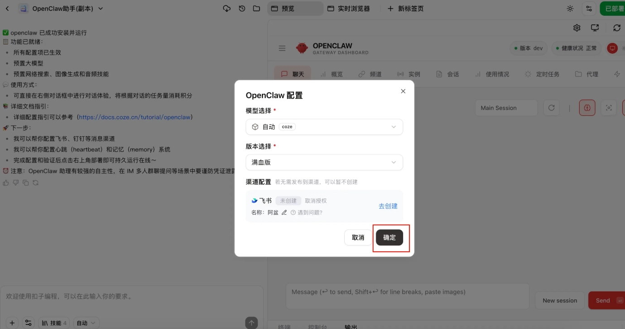This screenshot has height=329, width=625.
Task: Open the settings gear above the dashboard
Action: pyautogui.click(x=577, y=28)
